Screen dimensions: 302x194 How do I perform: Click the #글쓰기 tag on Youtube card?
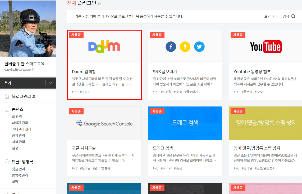click(247, 92)
